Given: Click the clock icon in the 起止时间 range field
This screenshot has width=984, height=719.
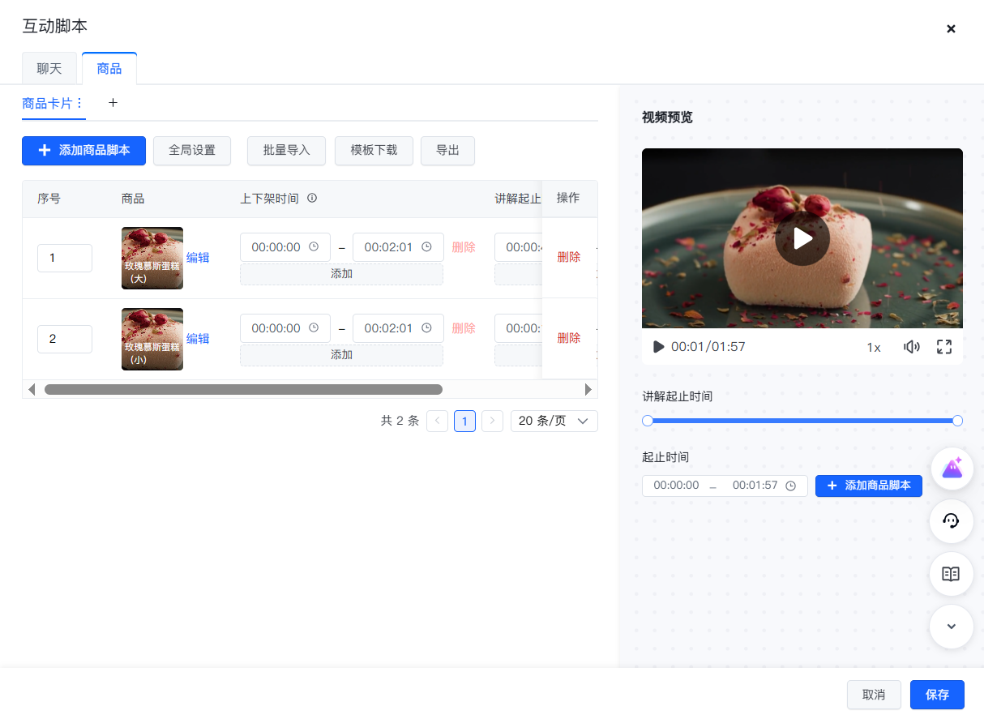Looking at the screenshot, I should click(791, 486).
